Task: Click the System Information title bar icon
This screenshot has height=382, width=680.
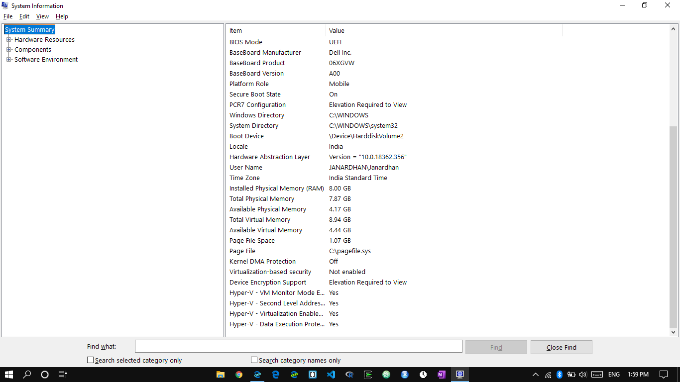Action: [x=5, y=5]
